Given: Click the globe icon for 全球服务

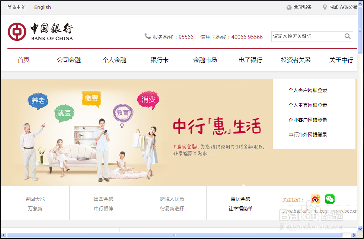Looking at the screenshot, I should pyautogui.click(x=289, y=8).
